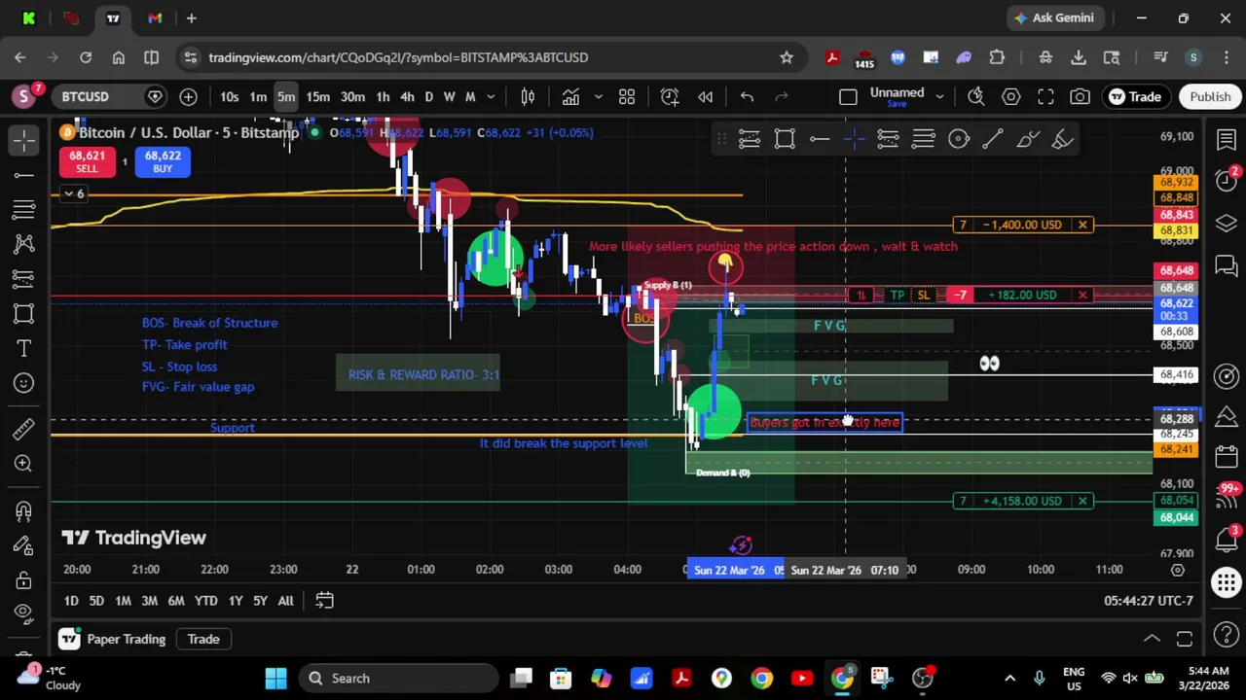Screen dimensions: 1246x700
Task: Set the date range to 3M
Action: coord(149,601)
